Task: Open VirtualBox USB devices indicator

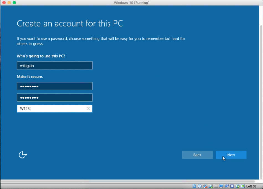Action: pos(211,186)
